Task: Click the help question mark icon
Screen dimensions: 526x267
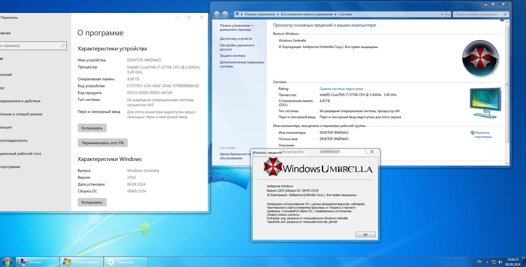Action: point(502,20)
